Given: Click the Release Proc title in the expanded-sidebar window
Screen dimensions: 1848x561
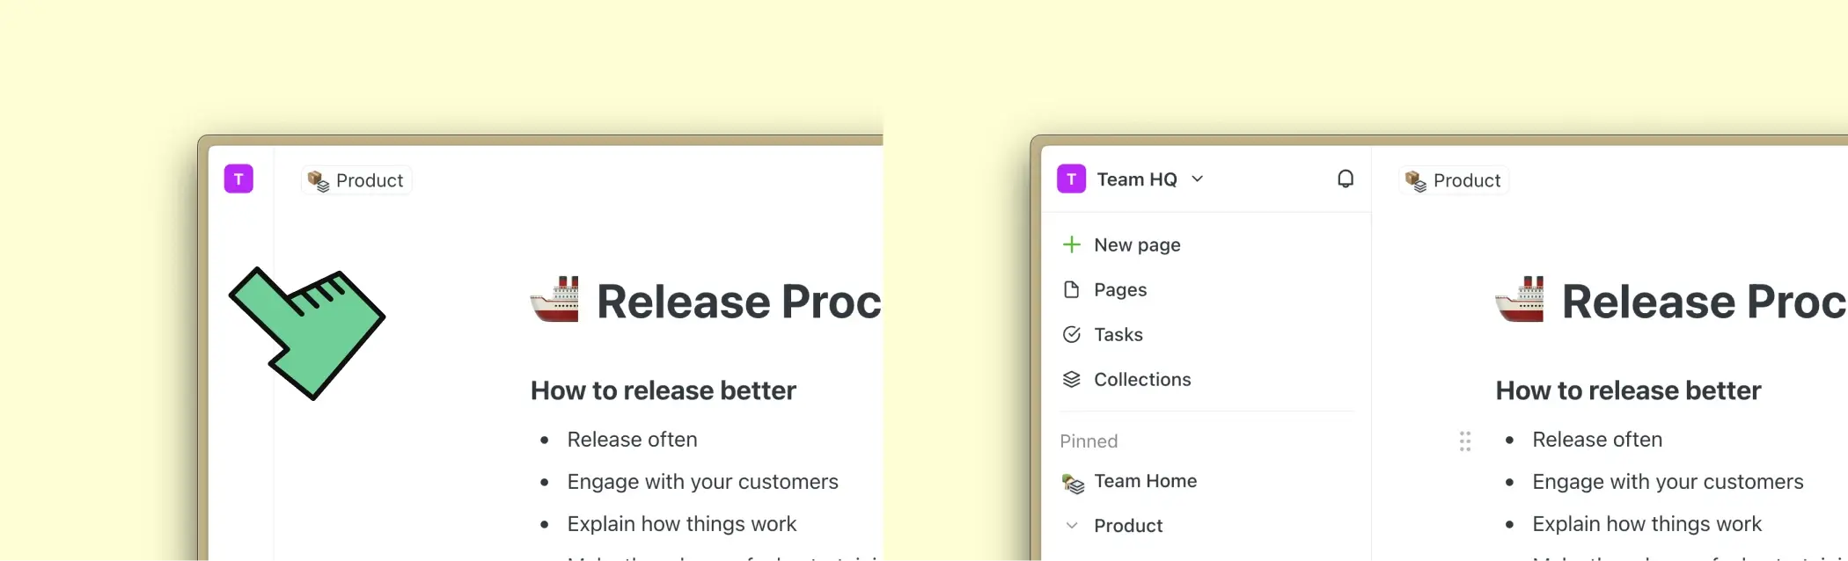Looking at the screenshot, I should click(1703, 302).
